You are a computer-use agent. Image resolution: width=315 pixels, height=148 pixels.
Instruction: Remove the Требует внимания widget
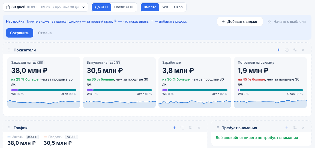(303, 128)
